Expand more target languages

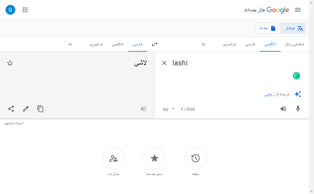coord(70,44)
